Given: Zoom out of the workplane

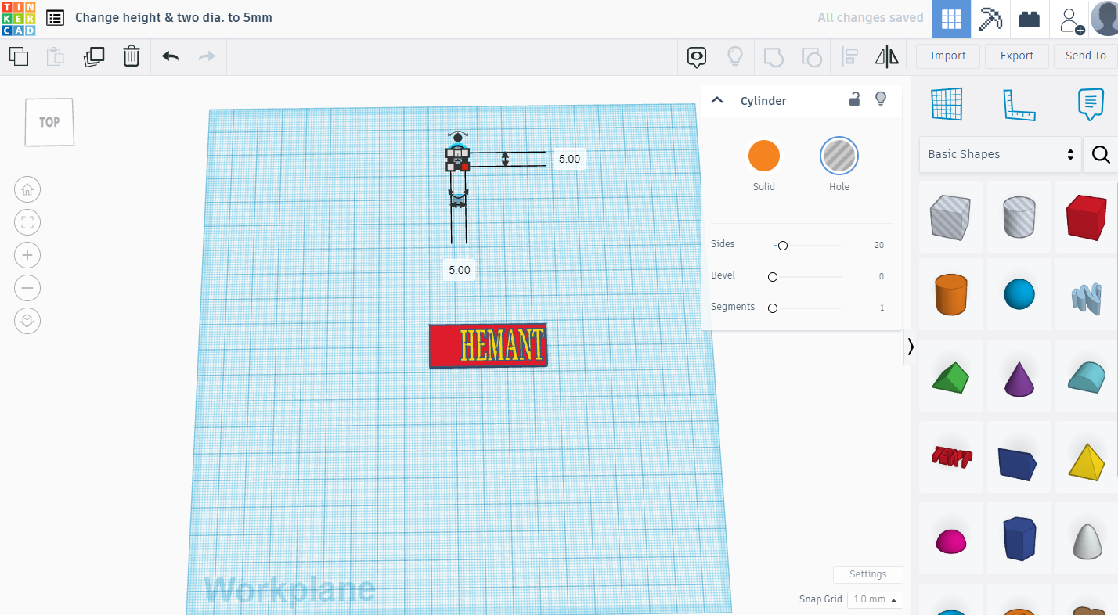Looking at the screenshot, I should (x=27, y=288).
